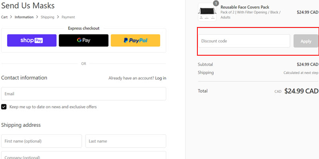Screen dimensions: 319x159
Task: Click the total price $24.99 CAD
Action: [301, 91]
